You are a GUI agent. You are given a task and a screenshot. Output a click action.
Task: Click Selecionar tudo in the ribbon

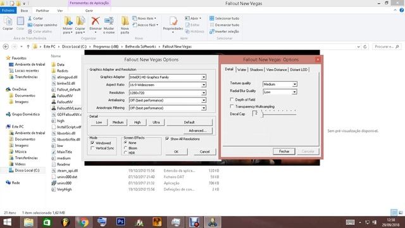click(225, 18)
